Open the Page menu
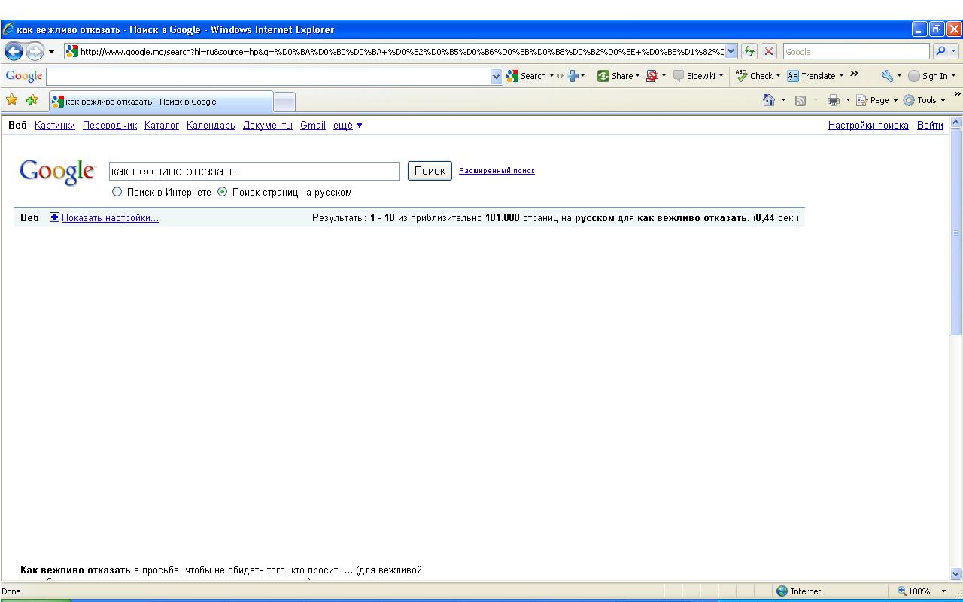The image size is (963, 602). [877, 100]
